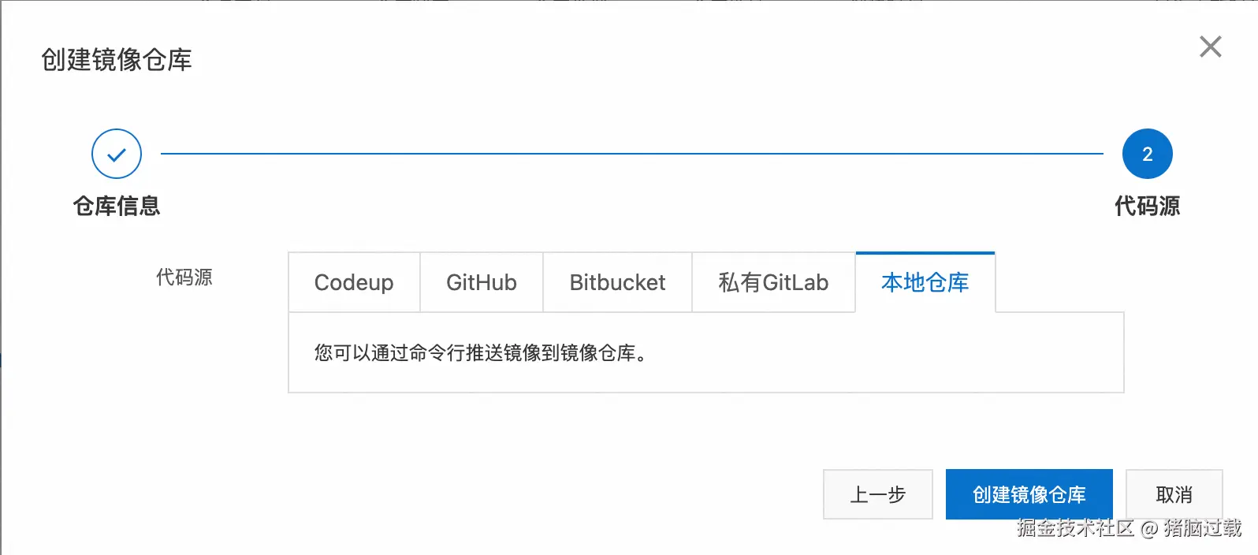Image resolution: width=1258 pixels, height=555 pixels.
Task: Open the Bitbucket tab
Action: pos(617,282)
